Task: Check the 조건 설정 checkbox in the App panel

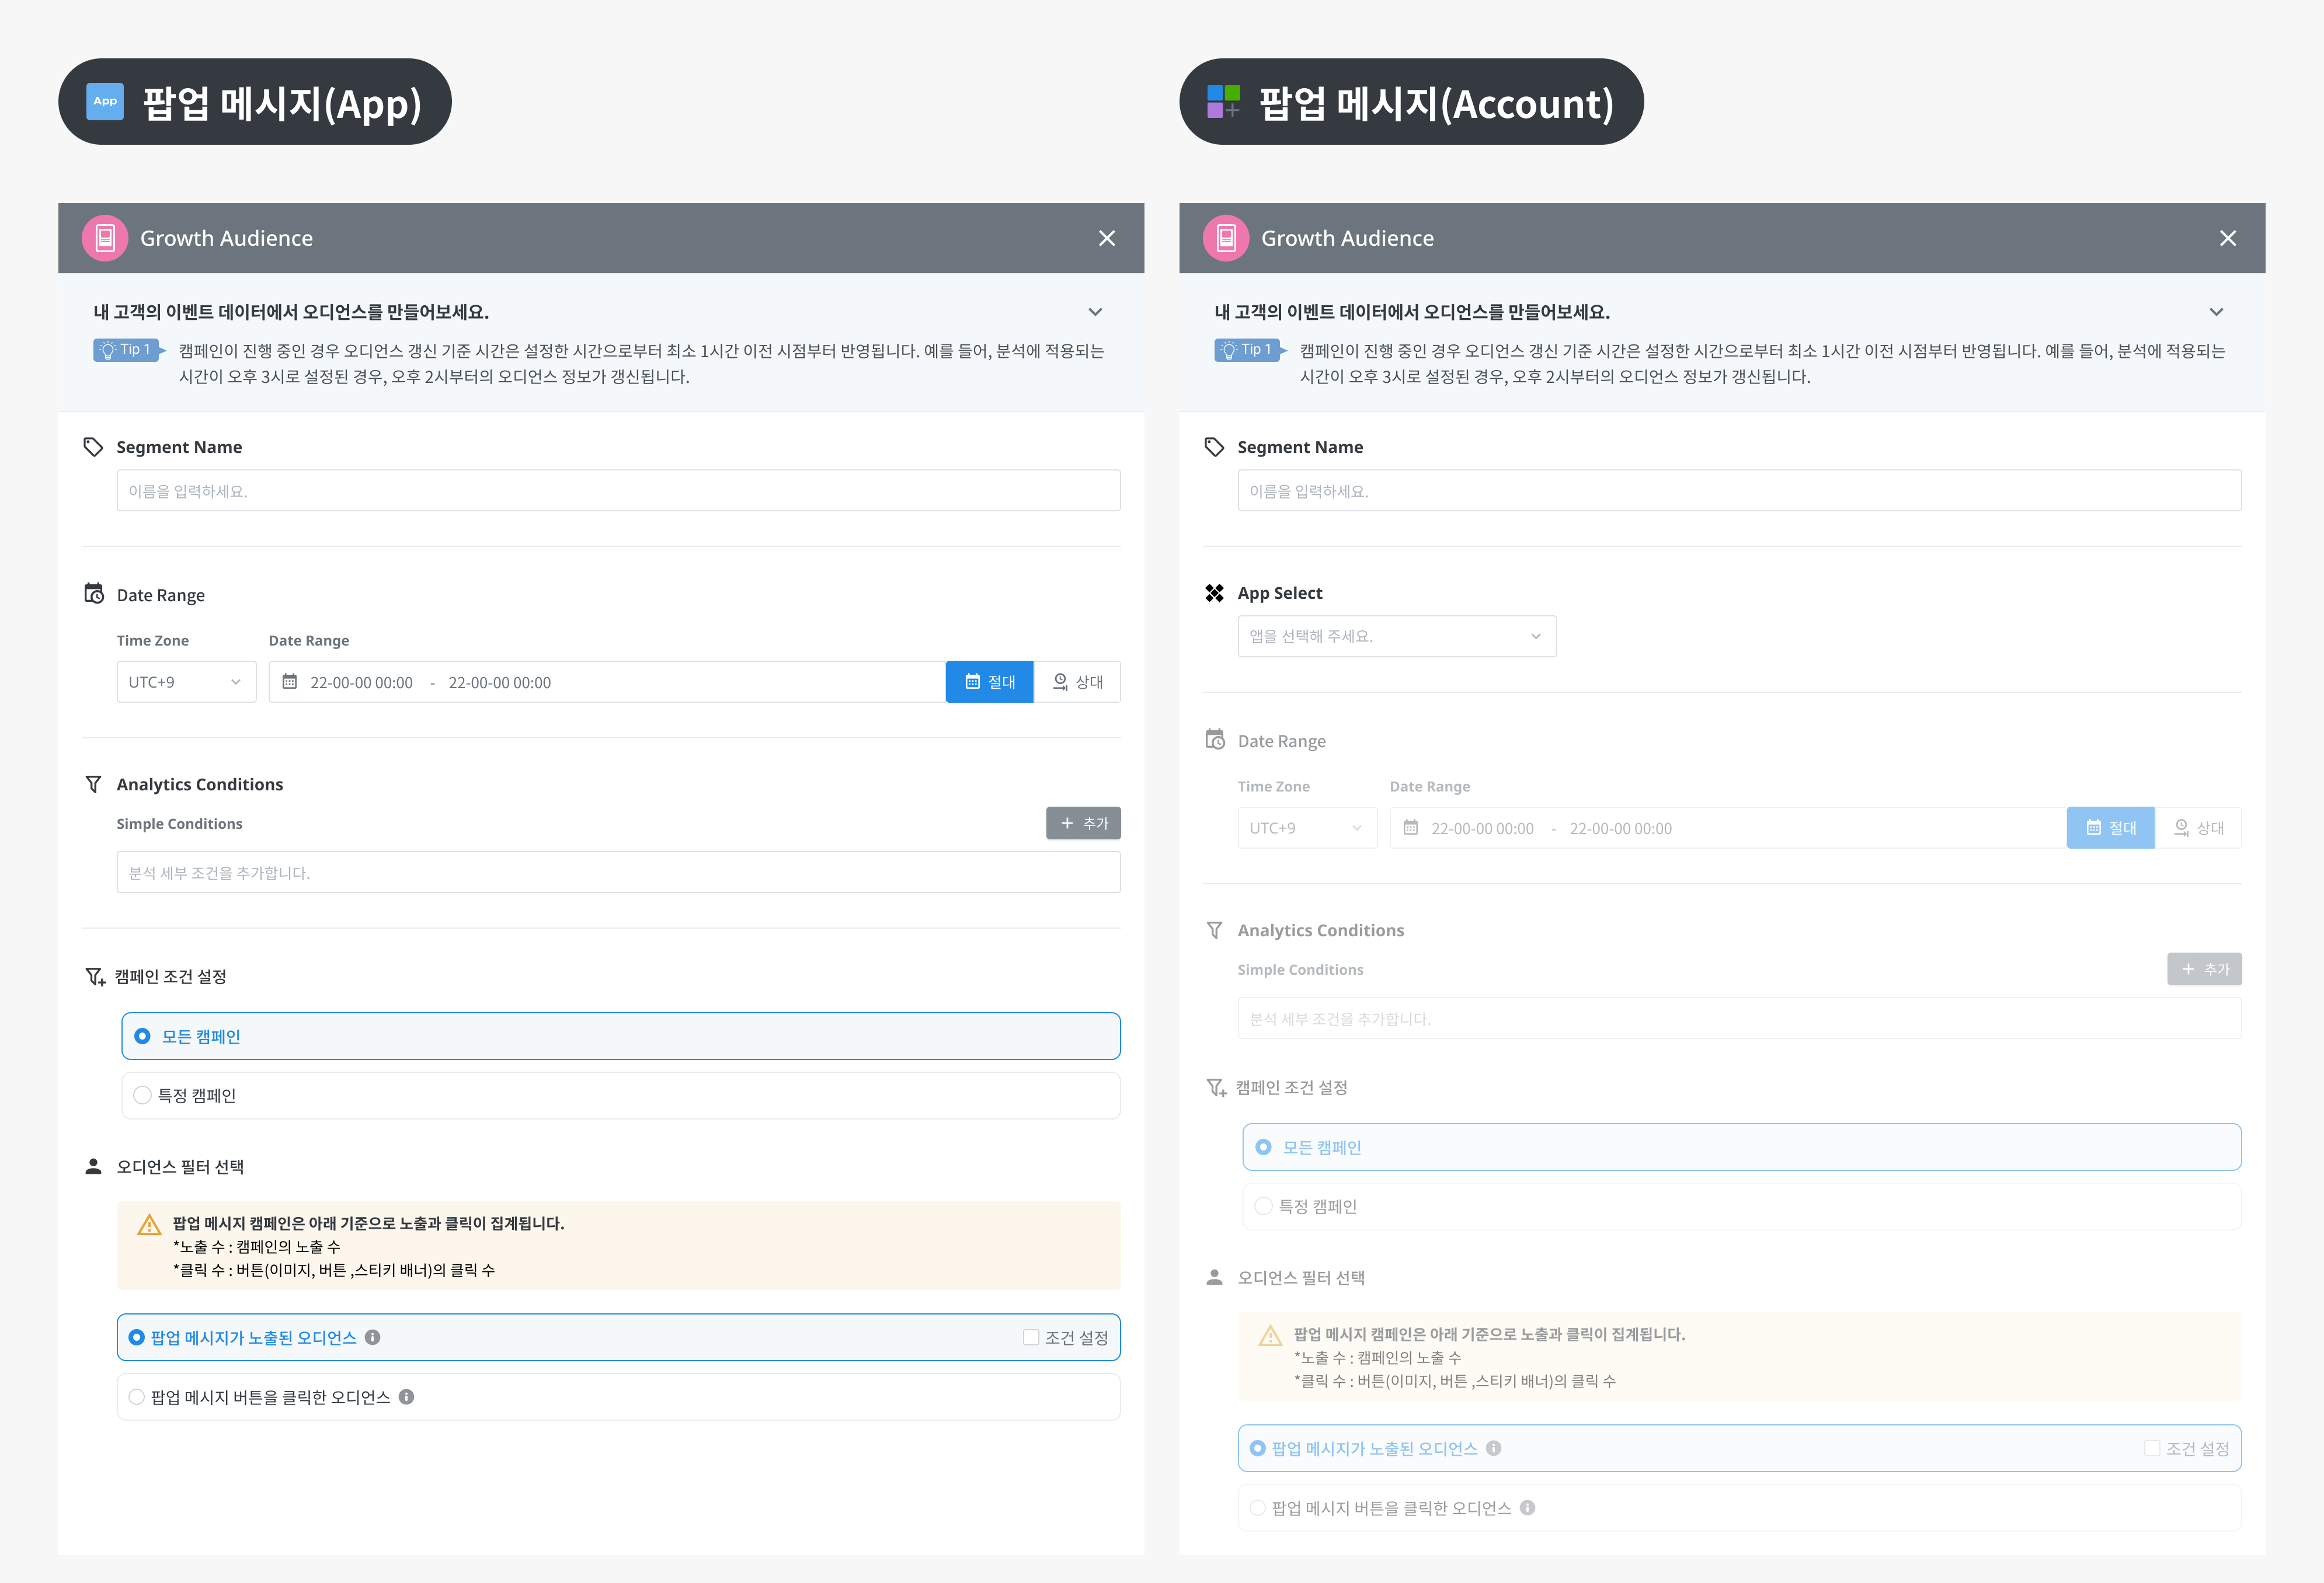Action: [1030, 1337]
